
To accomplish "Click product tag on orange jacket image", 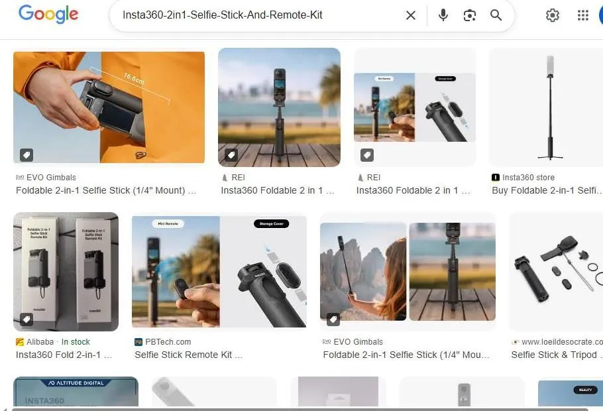I will (x=26, y=155).
